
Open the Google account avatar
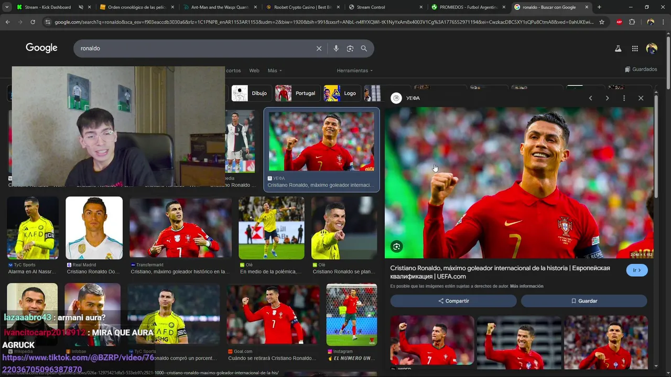pos(652,48)
